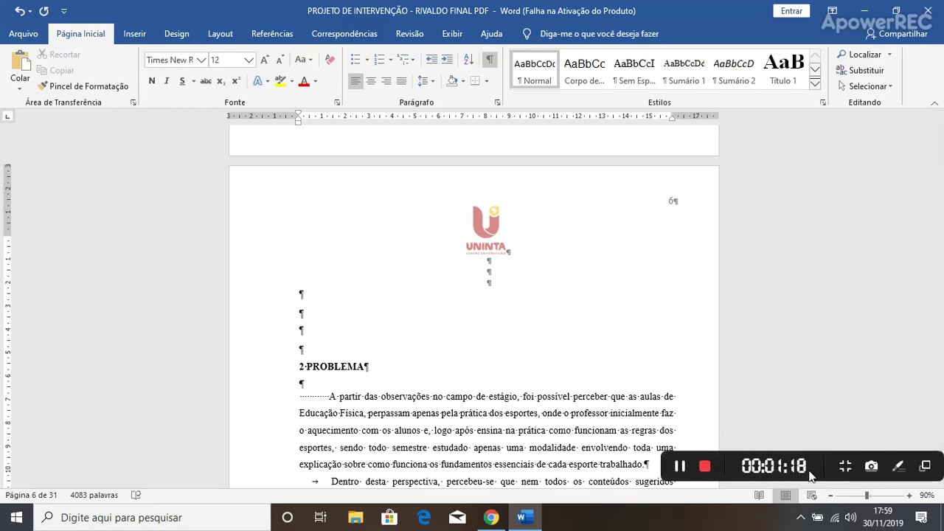Toggle italic formatting (I)
944x531 pixels.
(167, 81)
